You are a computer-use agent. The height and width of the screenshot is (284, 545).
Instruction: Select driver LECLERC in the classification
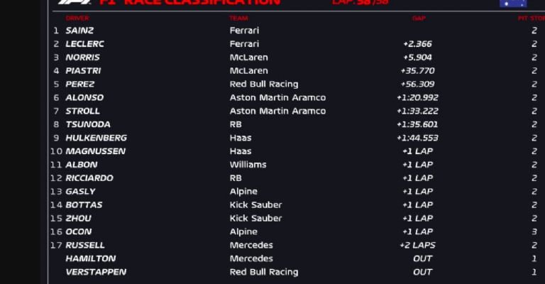point(84,44)
